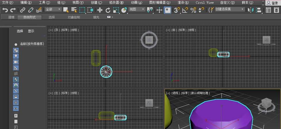281x129 pixels.
Task: Click the Align tool icon
Action: click(x=259, y=10)
